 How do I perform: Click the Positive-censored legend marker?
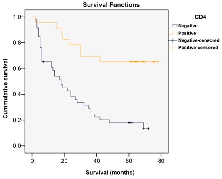(x=173, y=48)
